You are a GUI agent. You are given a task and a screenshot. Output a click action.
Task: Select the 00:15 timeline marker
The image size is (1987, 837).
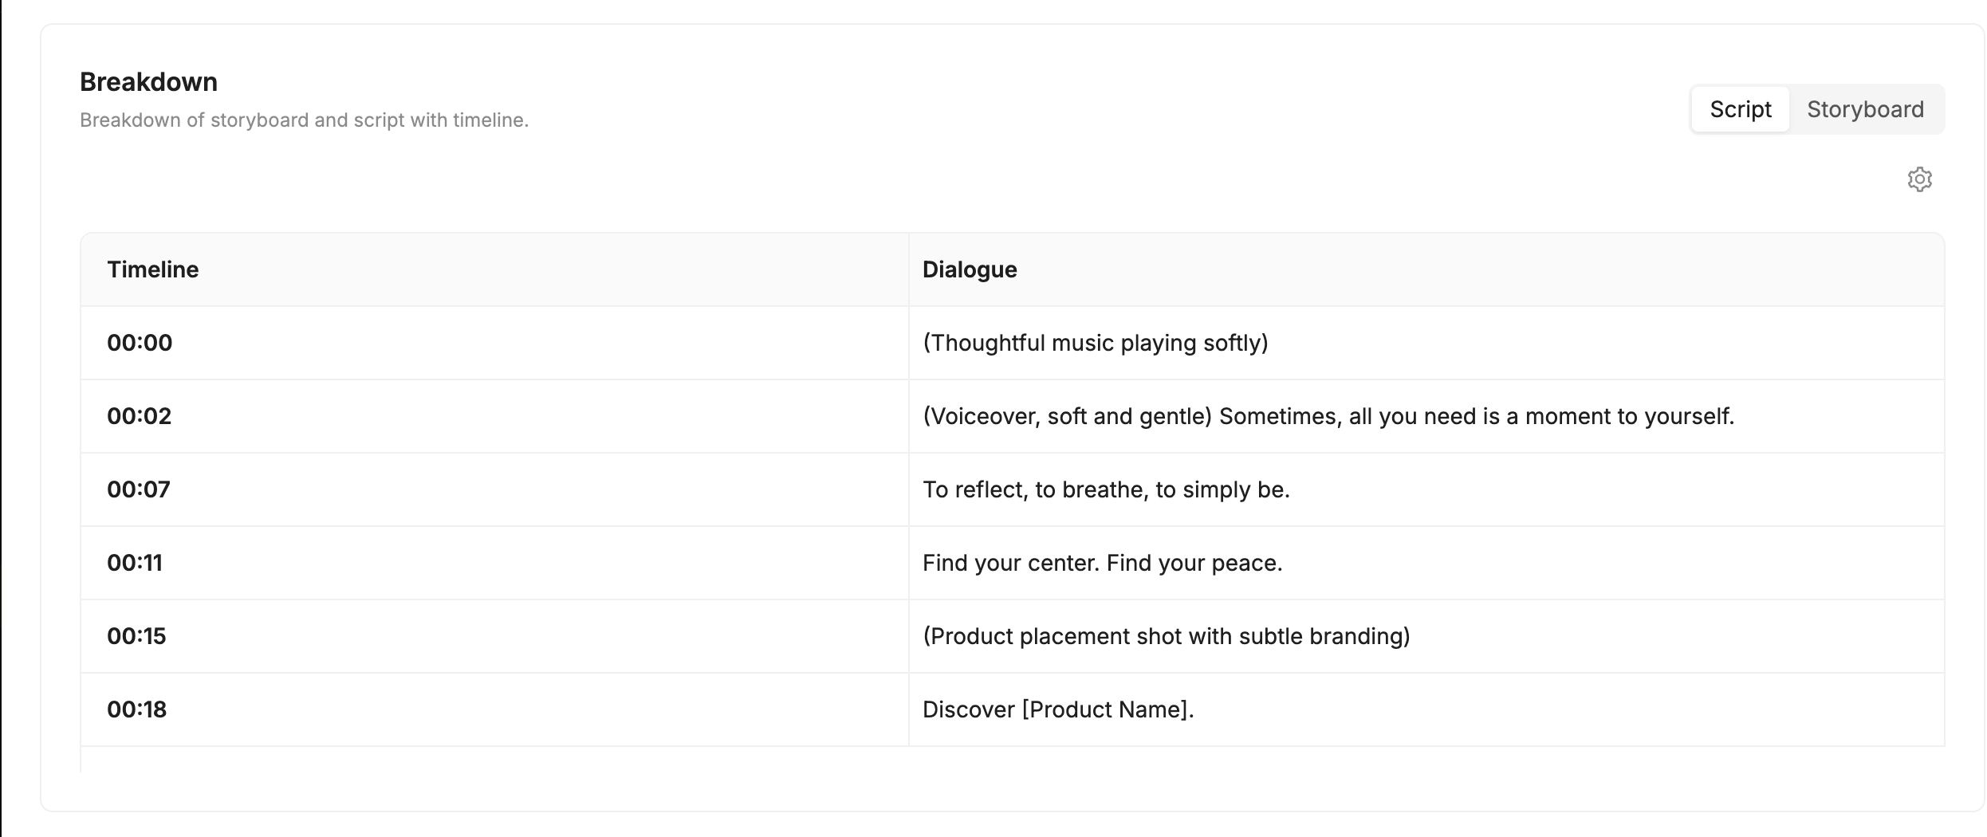coord(136,636)
